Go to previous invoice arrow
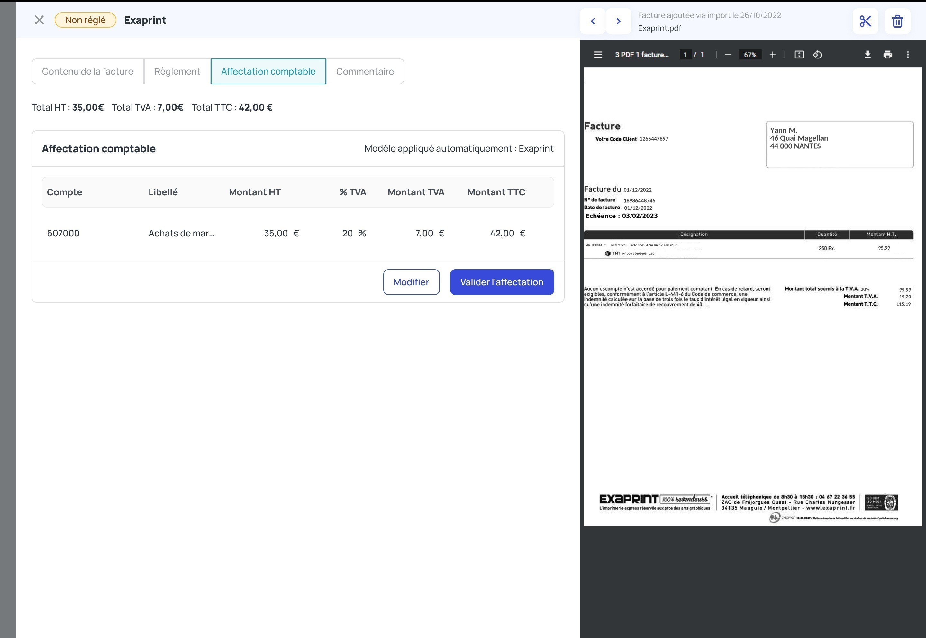 coord(593,21)
